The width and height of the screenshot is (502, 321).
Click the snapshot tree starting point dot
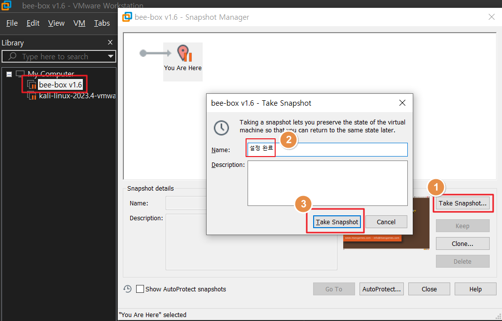pyautogui.click(x=143, y=53)
